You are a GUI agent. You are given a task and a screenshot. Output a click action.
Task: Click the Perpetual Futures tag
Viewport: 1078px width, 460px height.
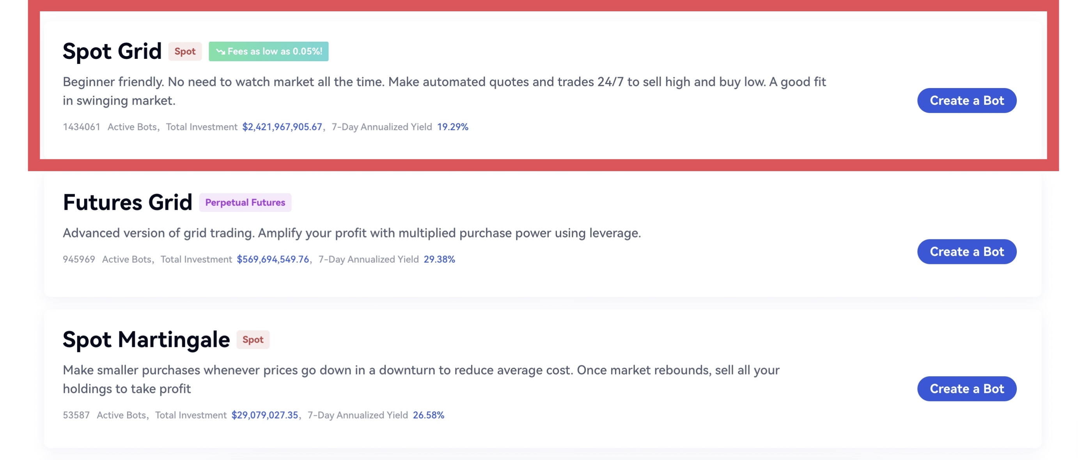[x=245, y=202]
